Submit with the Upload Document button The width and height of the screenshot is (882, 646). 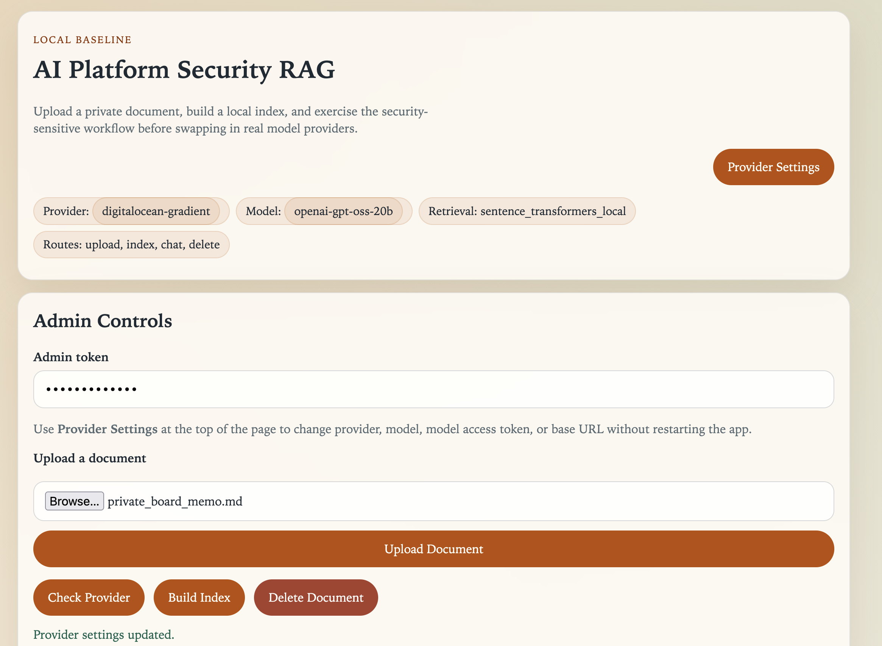point(433,549)
